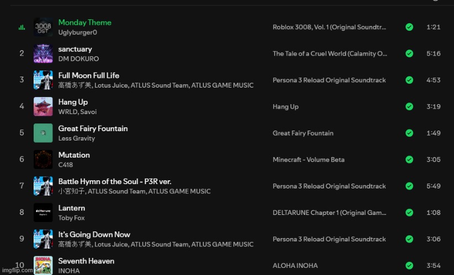Toggle the saved checkmark for Monday Theme
Viewport: 454px width, 275px height.
point(409,27)
